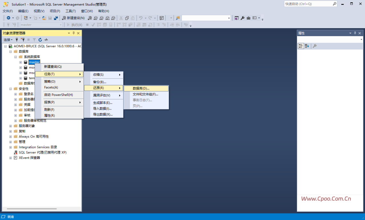The width and height of the screenshot is (365, 220).
Task: Refresh the Object Explorer tree
Action: (40, 40)
